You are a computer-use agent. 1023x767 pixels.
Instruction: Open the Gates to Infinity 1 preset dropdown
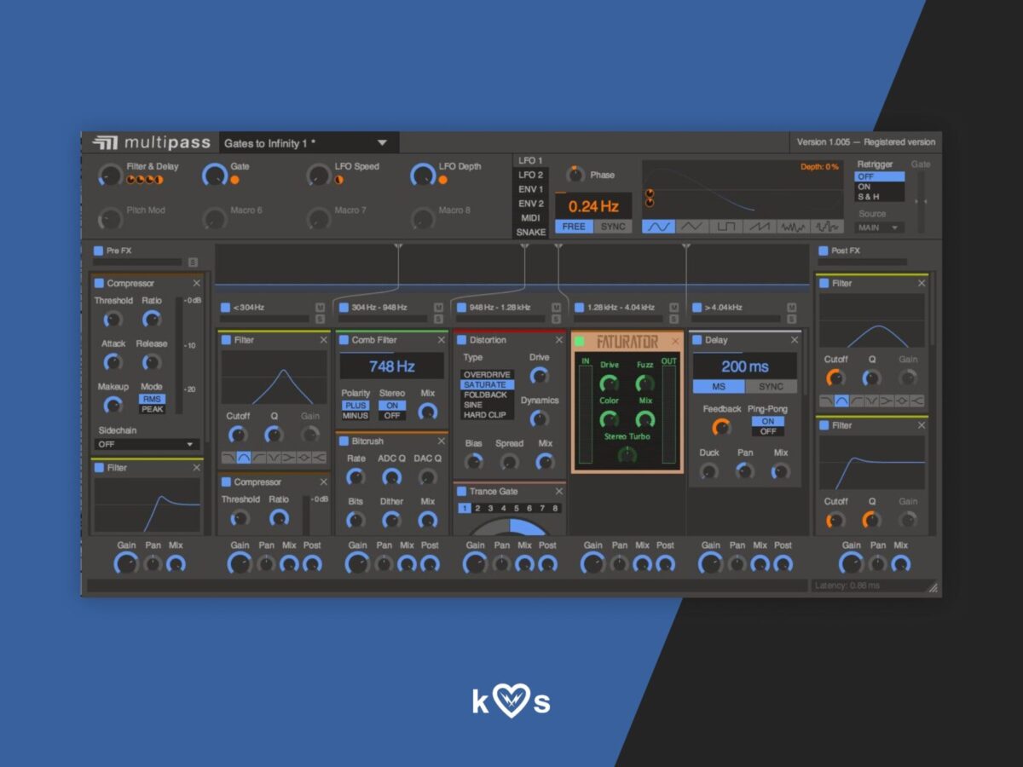coord(309,143)
